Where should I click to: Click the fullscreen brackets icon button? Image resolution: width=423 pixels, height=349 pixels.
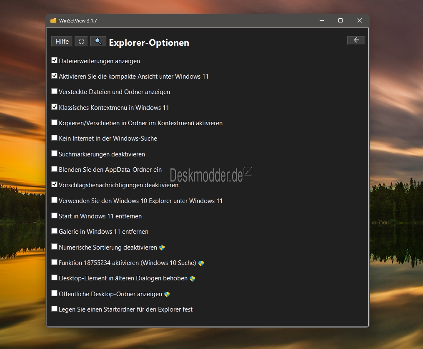pyautogui.click(x=81, y=41)
